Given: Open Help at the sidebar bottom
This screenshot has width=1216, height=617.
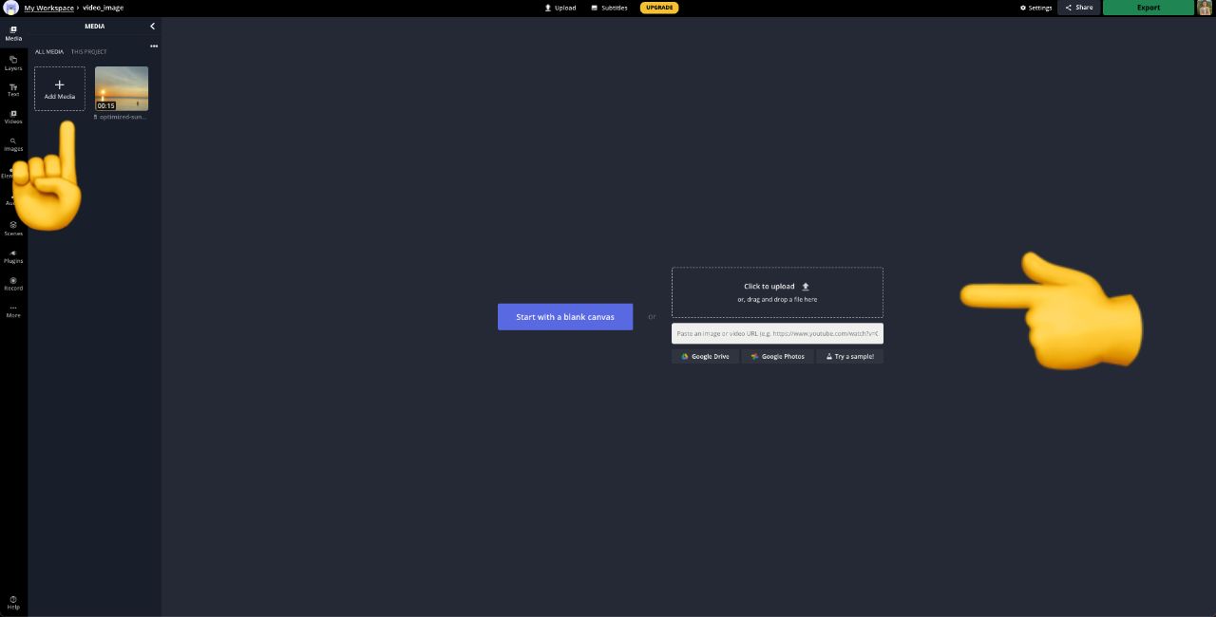Looking at the screenshot, I should pyautogui.click(x=13, y=602).
